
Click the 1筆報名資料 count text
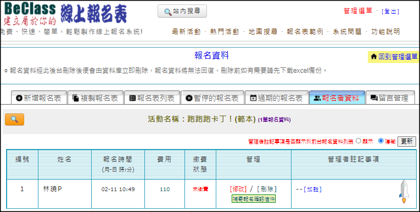click(275, 120)
